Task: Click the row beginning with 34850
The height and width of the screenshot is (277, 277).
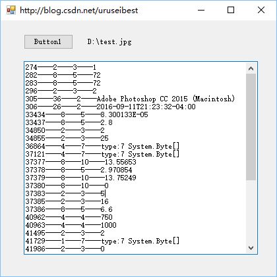Action: click(65, 130)
